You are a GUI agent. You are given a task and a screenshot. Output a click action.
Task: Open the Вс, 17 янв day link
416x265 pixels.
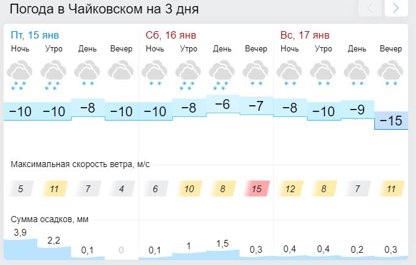[x=305, y=35]
